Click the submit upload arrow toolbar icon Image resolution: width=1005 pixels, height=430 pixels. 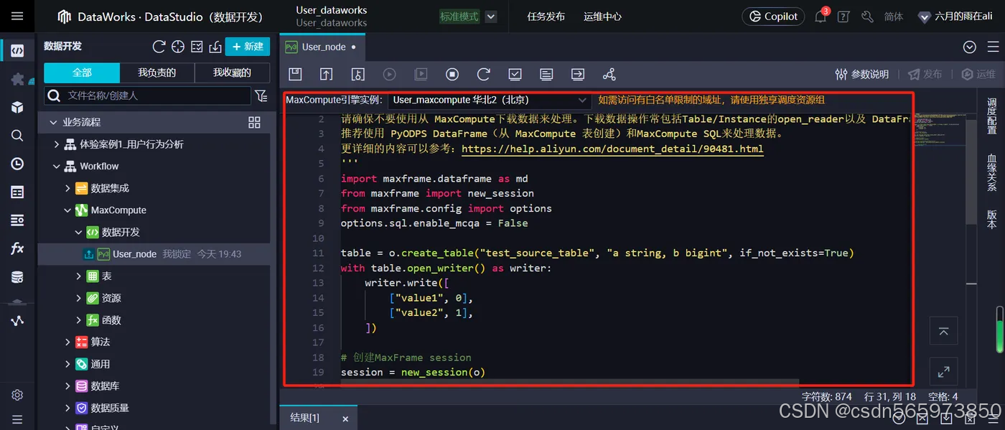pos(327,74)
